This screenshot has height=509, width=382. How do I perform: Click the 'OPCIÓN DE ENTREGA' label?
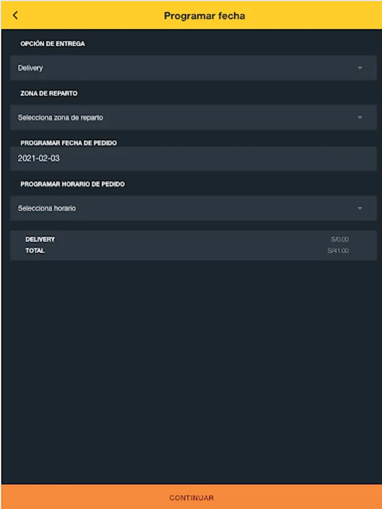point(53,44)
